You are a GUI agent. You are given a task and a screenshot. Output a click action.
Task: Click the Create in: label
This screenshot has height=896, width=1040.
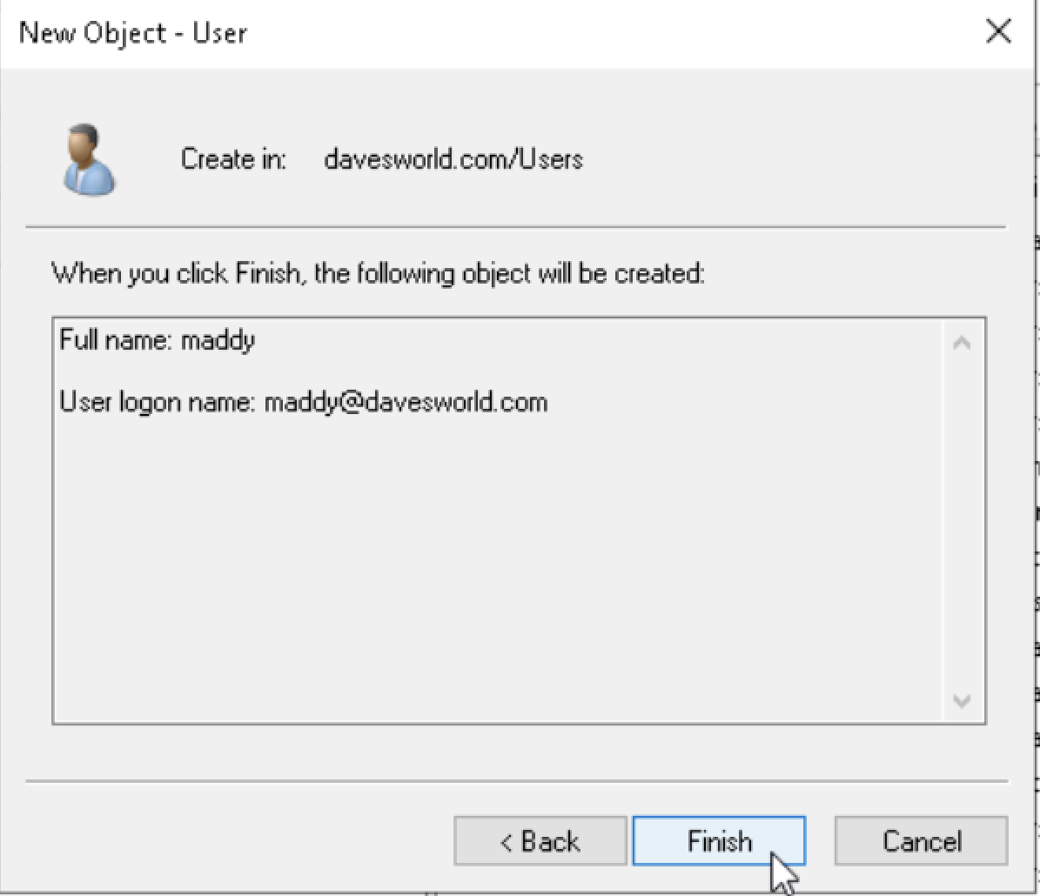[x=233, y=159]
